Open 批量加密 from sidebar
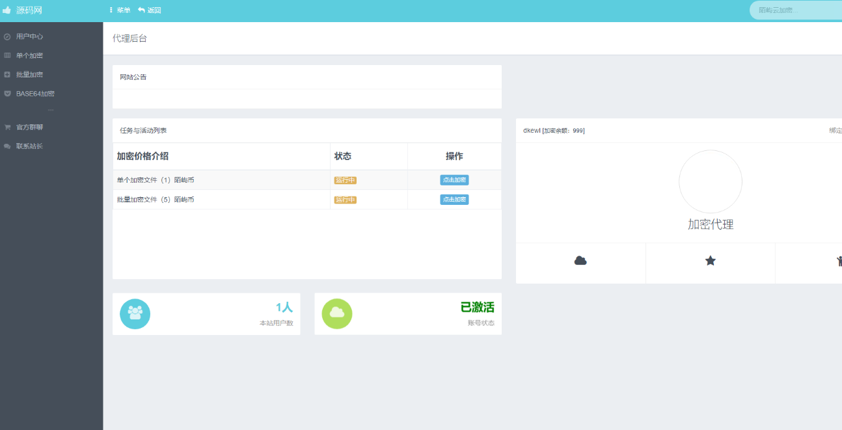 (x=29, y=75)
